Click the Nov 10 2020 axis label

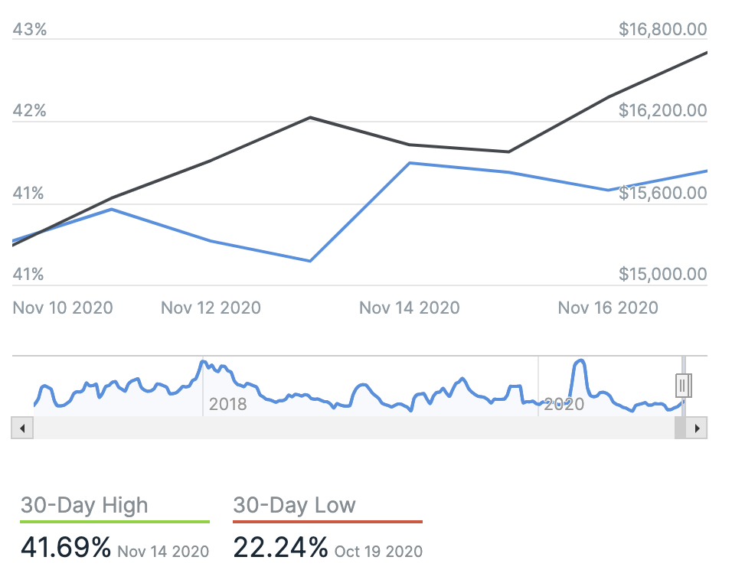(x=63, y=308)
